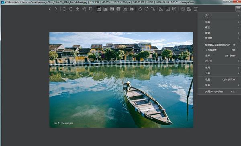241x146 pixels.
Task: Flip the image horizontally
Action: tap(78, 9)
